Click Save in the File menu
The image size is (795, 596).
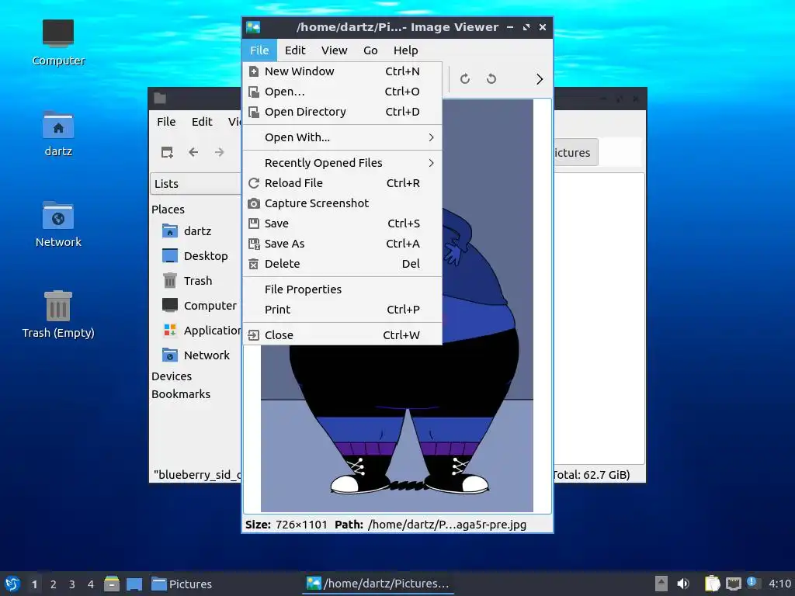point(342,223)
